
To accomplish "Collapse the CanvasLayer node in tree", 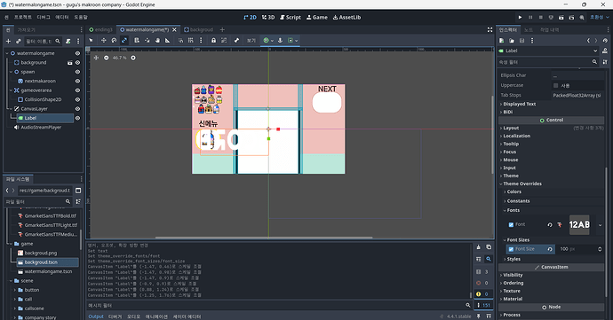I will pos(12,109).
